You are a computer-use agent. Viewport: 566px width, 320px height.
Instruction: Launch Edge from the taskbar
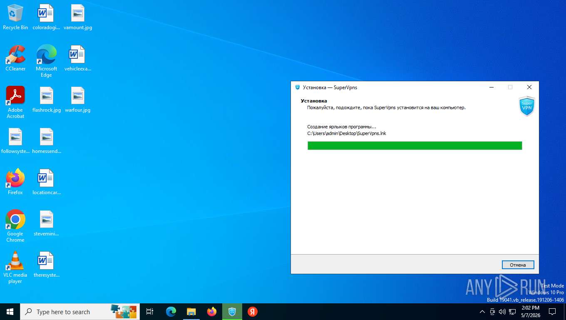click(x=171, y=312)
